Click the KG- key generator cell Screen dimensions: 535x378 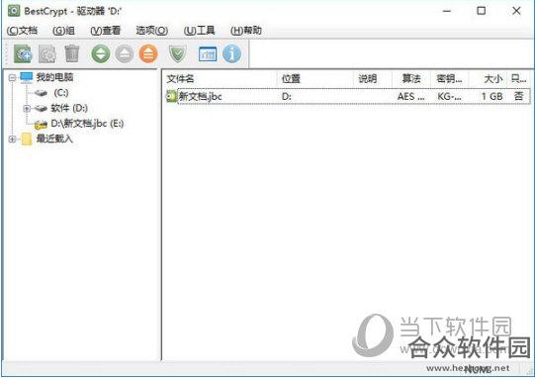pyautogui.click(x=449, y=97)
